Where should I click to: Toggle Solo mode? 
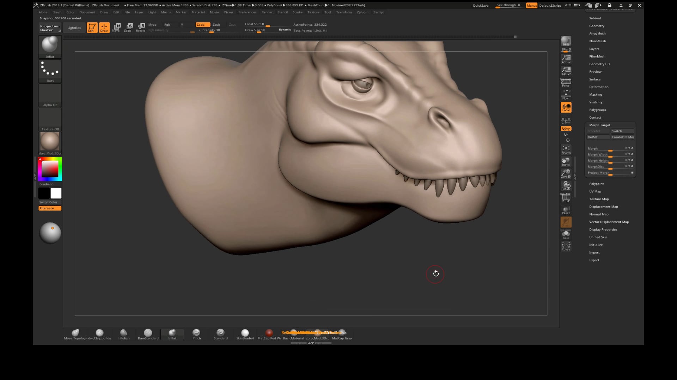pyautogui.click(x=566, y=235)
